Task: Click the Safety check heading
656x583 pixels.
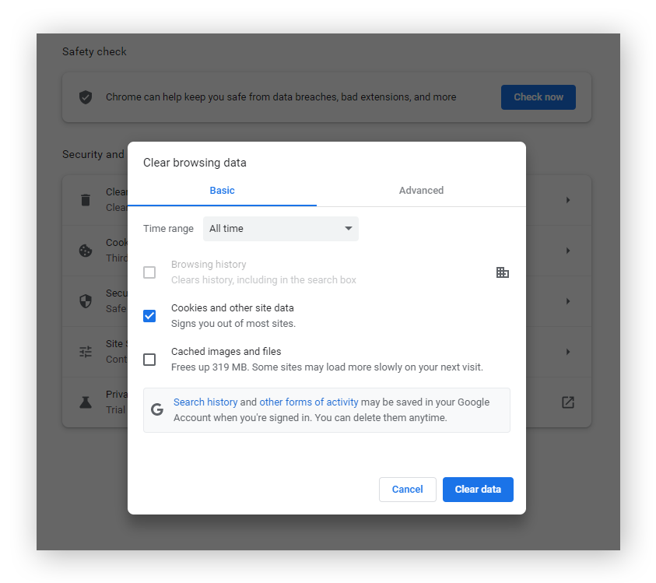Action: 94,51
